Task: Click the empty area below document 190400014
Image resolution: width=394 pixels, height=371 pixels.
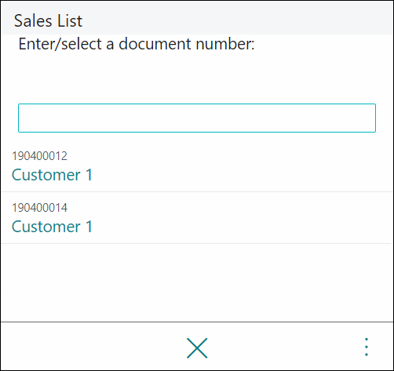Action: point(197,282)
